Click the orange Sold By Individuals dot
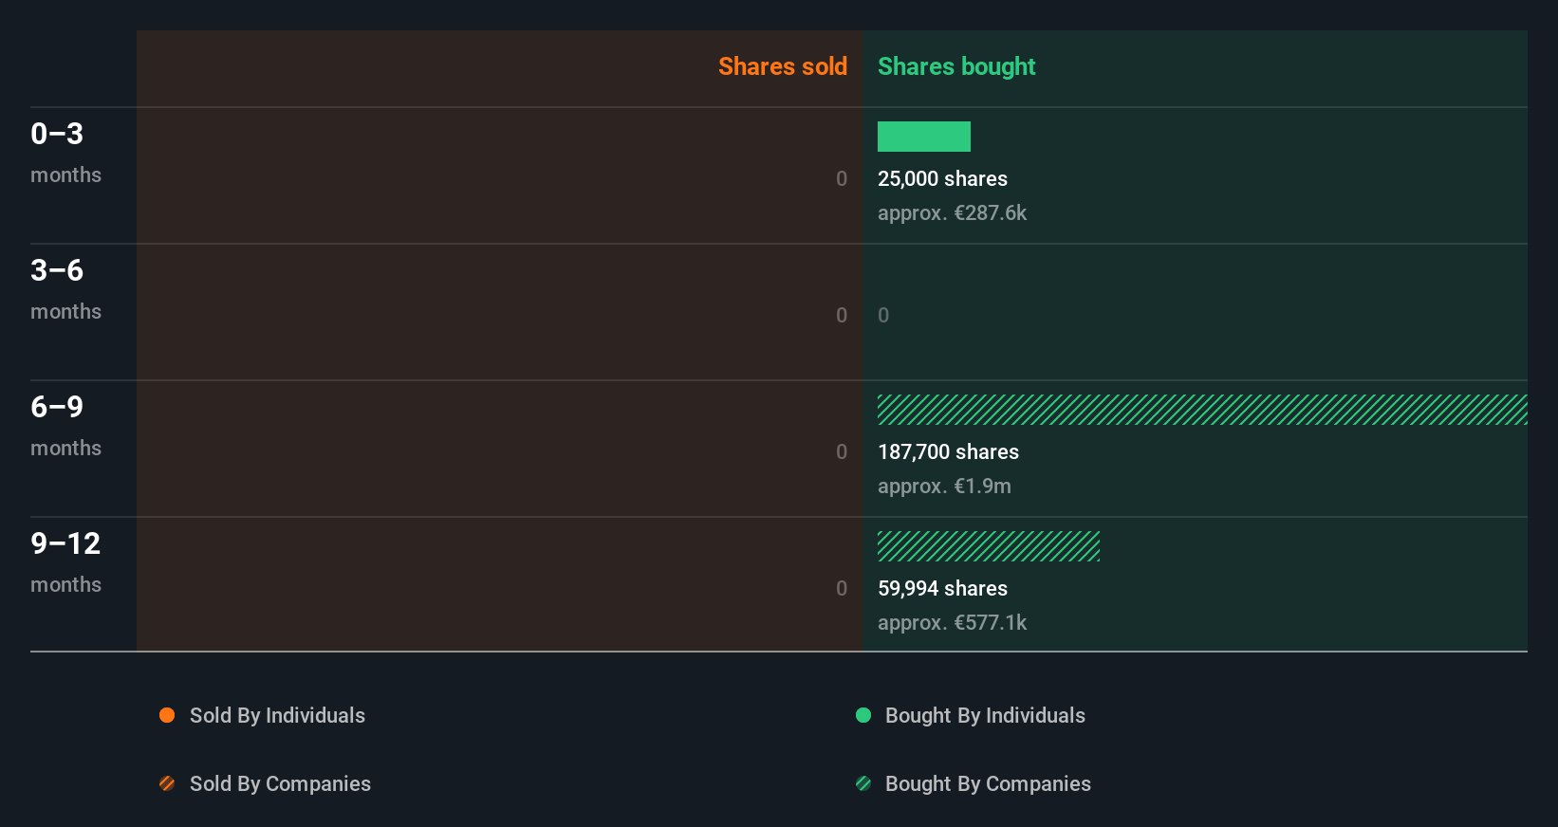The height and width of the screenshot is (827, 1558). tap(167, 715)
